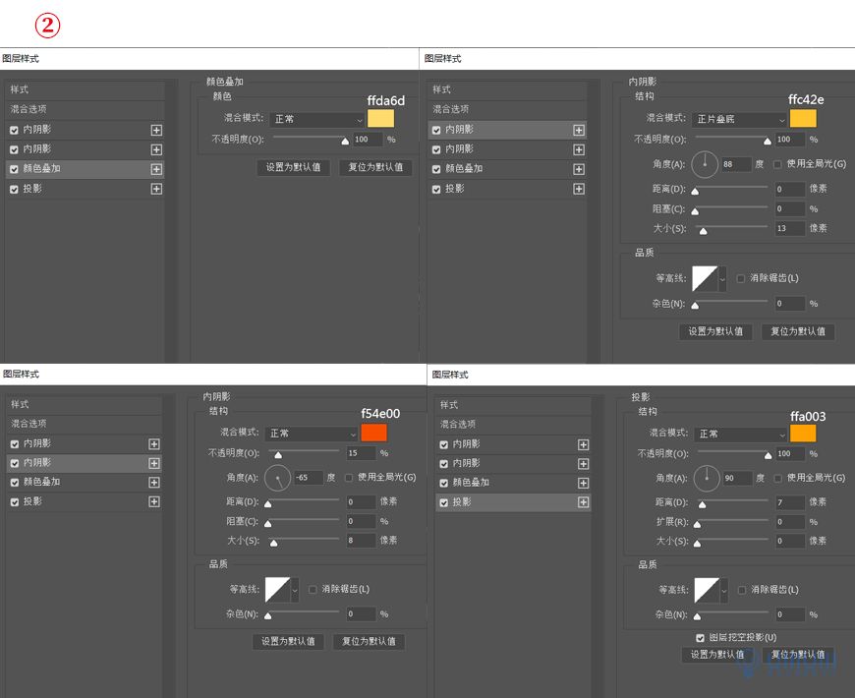Open the 混合模式 dropdown showing 正常

(x=314, y=118)
